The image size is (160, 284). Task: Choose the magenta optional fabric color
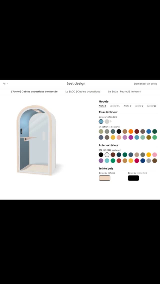coord(131,137)
